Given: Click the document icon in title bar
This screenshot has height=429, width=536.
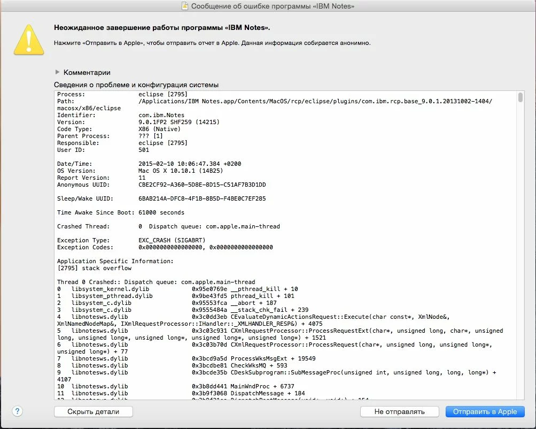Looking at the screenshot, I should point(185,6).
